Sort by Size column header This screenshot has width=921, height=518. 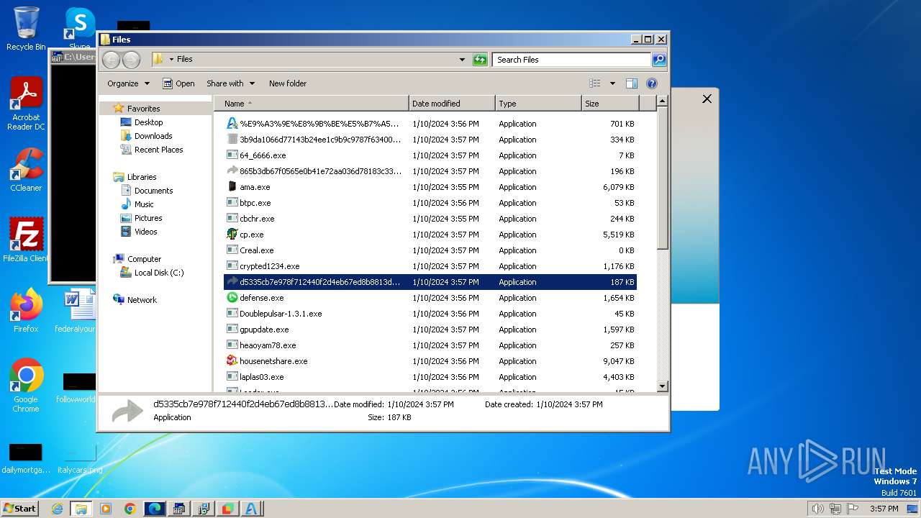pyautogui.click(x=609, y=104)
